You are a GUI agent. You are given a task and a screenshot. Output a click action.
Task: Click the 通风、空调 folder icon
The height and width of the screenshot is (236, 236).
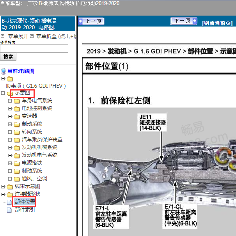tap(17, 179)
